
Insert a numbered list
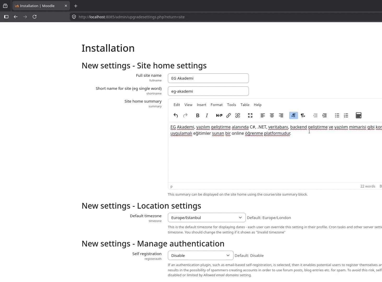[346, 115]
